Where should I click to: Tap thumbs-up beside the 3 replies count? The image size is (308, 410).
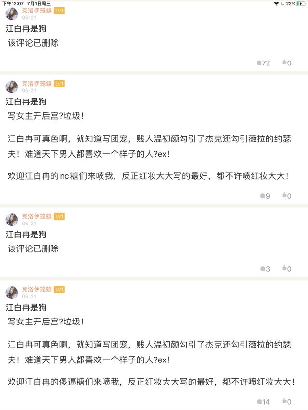[284, 268]
